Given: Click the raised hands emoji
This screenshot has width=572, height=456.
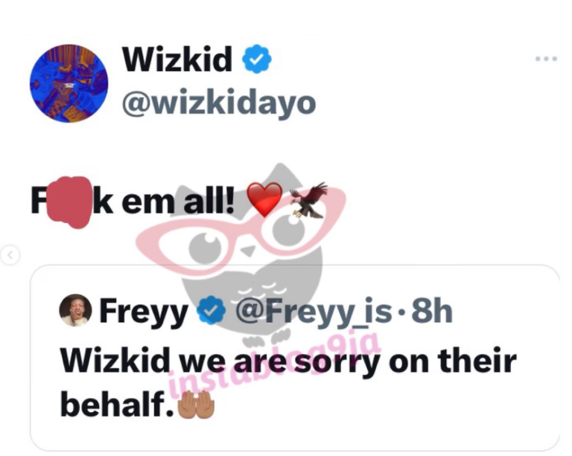Looking at the screenshot, I should click(x=196, y=404).
